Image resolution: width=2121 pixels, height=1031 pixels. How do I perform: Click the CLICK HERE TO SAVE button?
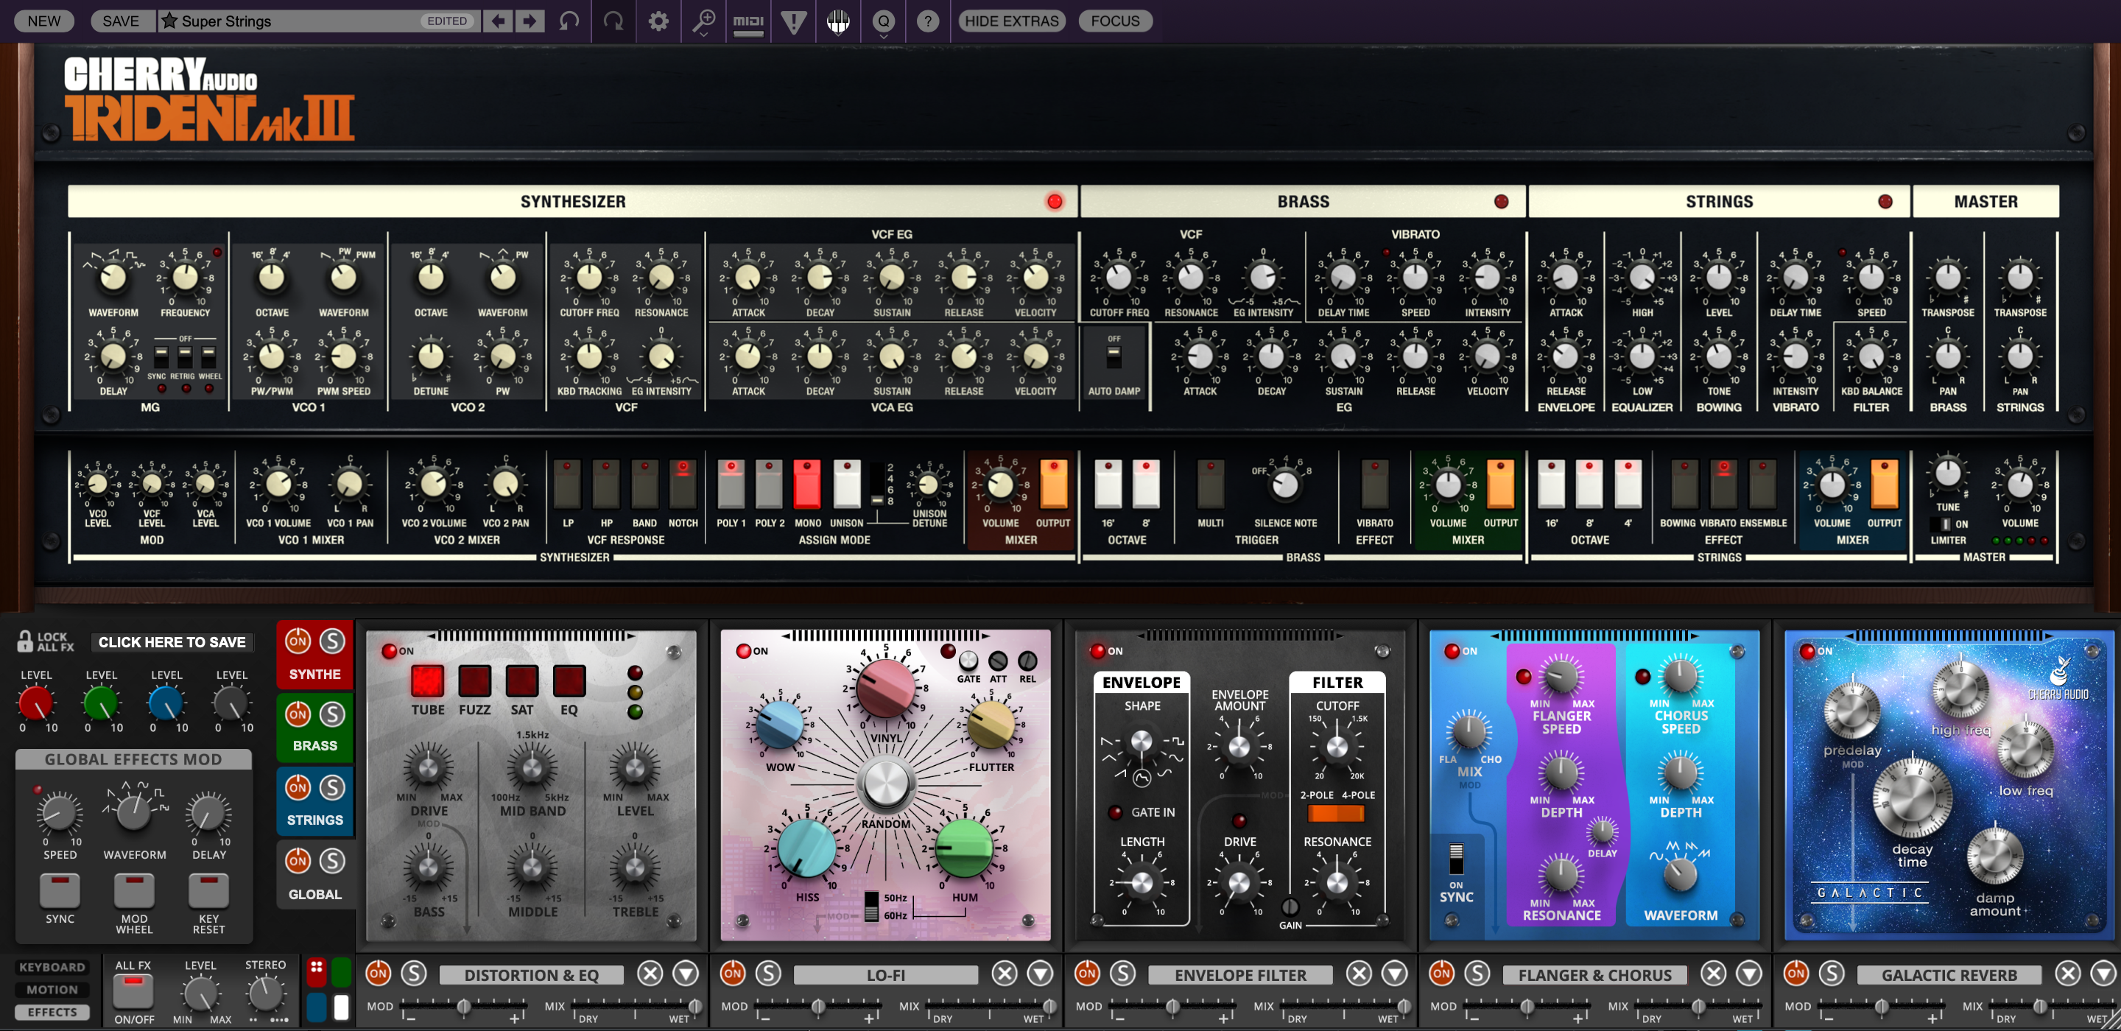172,642
